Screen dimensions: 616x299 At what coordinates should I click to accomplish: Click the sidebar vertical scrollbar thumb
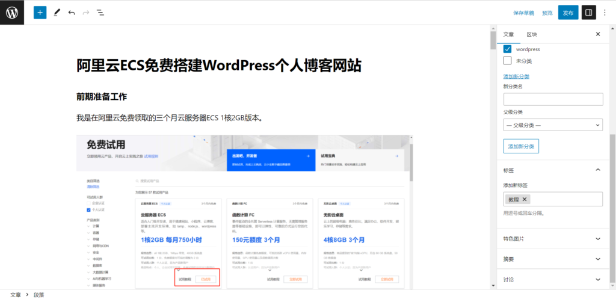(x=613, y=208)
